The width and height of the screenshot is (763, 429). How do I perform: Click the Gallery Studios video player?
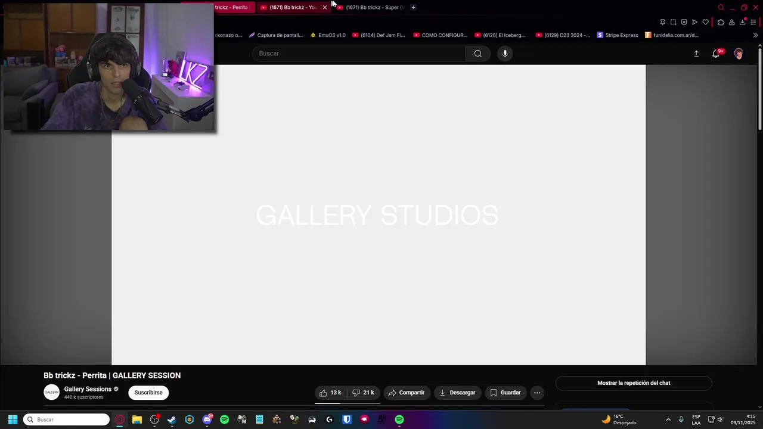point(379,214)
